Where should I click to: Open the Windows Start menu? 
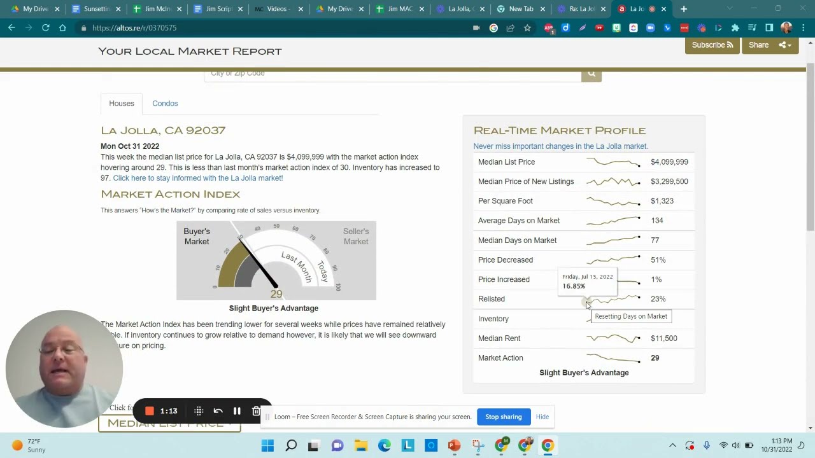coord(267,446)
